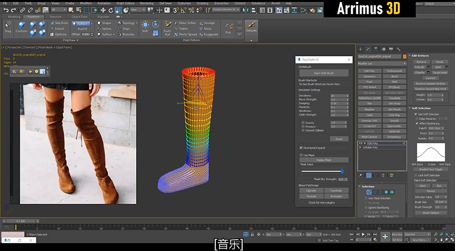Select the Link tool icon

click(23, 10)
